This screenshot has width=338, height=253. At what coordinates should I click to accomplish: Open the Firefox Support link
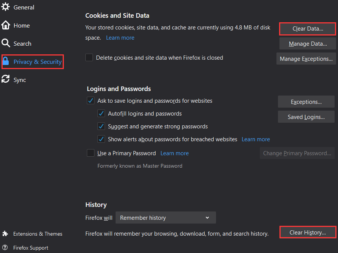[31, 248]
